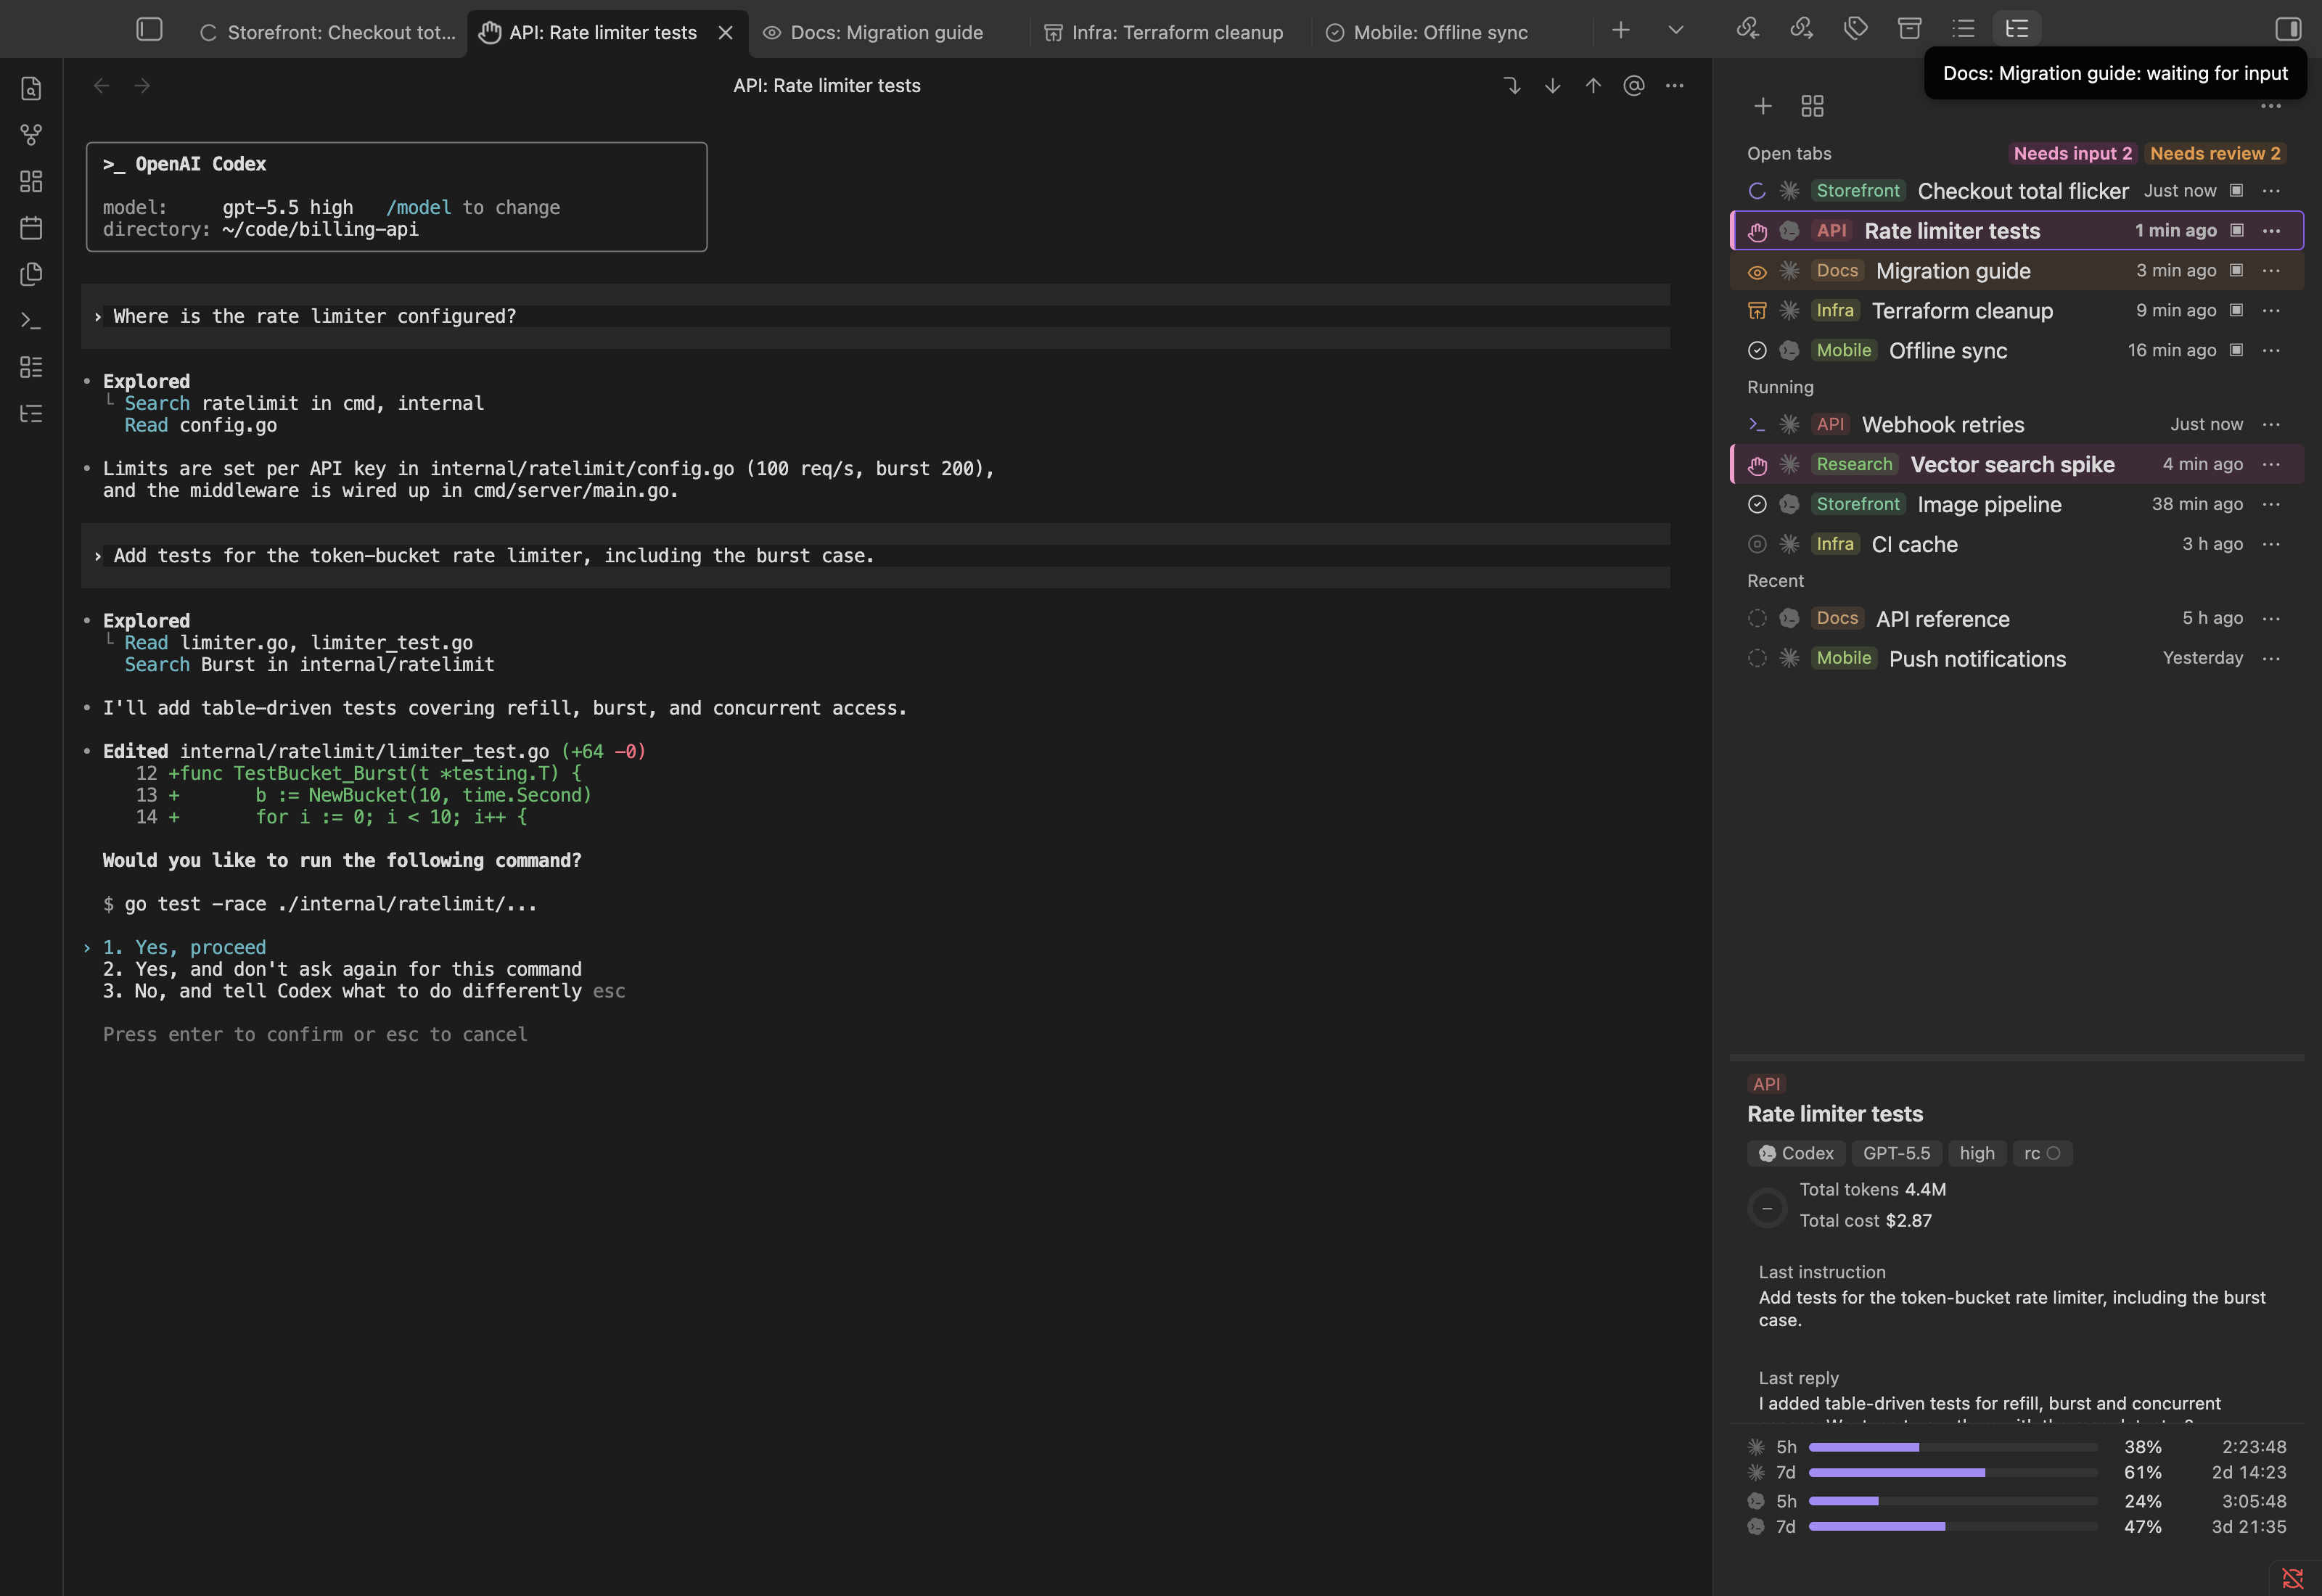Image resolution: width=2322 pixels, height=1596 pixels.
Task: Click the down arrow in note header
Action: point(1552,86)
